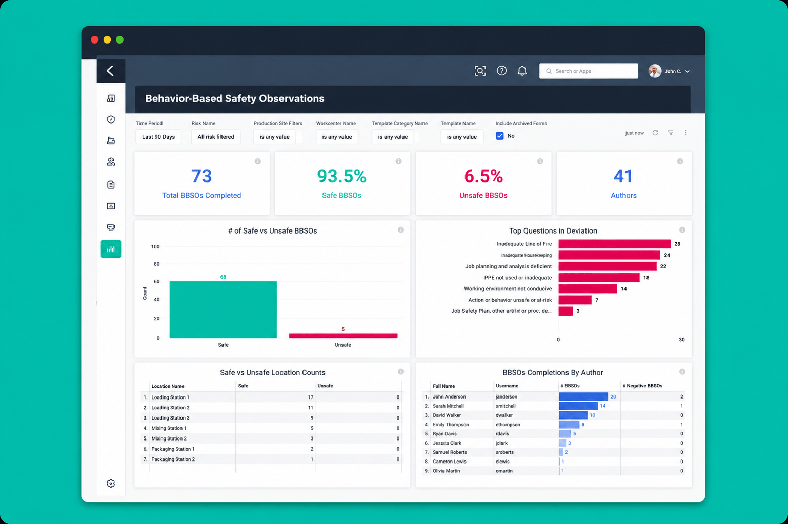The image size is (788, 524).
Task: Click the Inadequate Line of Fire bar
Action: (614, 244)
